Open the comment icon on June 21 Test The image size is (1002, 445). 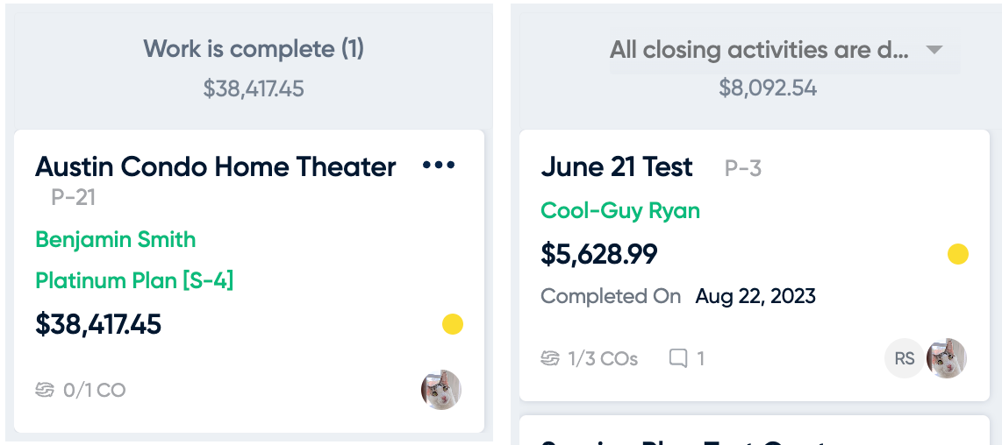click(678, 358)
